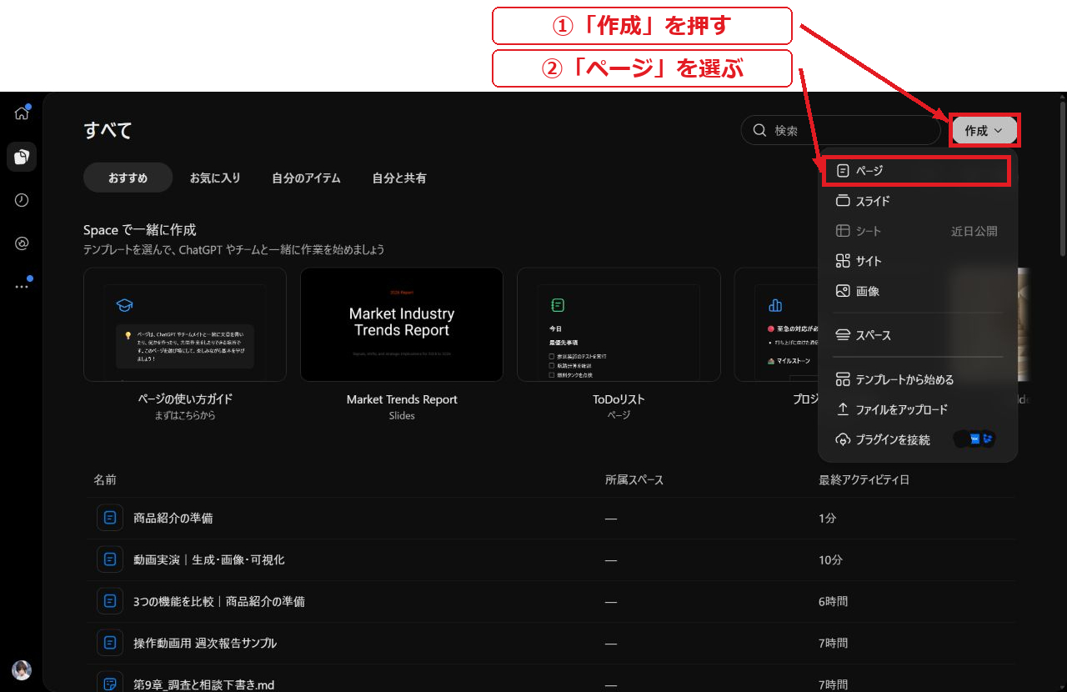1067x692 pixels.
Task: Sort by the 所属スペース column header
Action: 634,479
